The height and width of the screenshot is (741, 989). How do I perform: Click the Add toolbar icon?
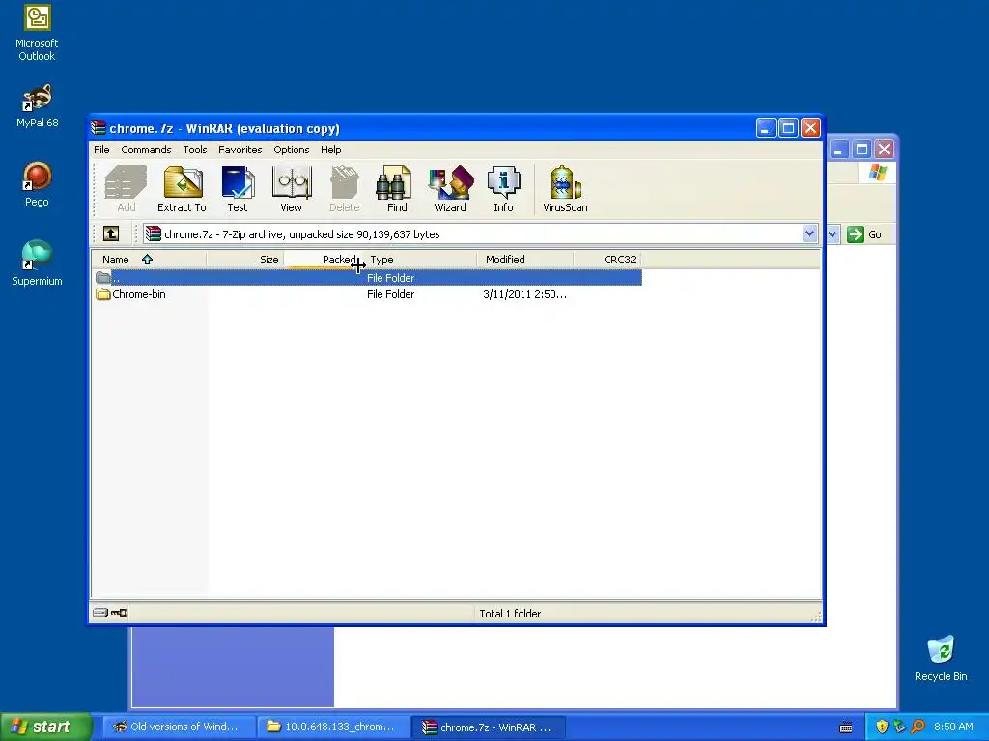click(x=126, y=188)
